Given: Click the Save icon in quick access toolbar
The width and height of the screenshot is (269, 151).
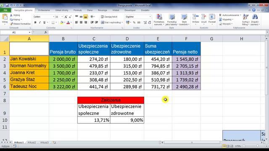Looking at the screenshot, I should [x=7, y=5].
